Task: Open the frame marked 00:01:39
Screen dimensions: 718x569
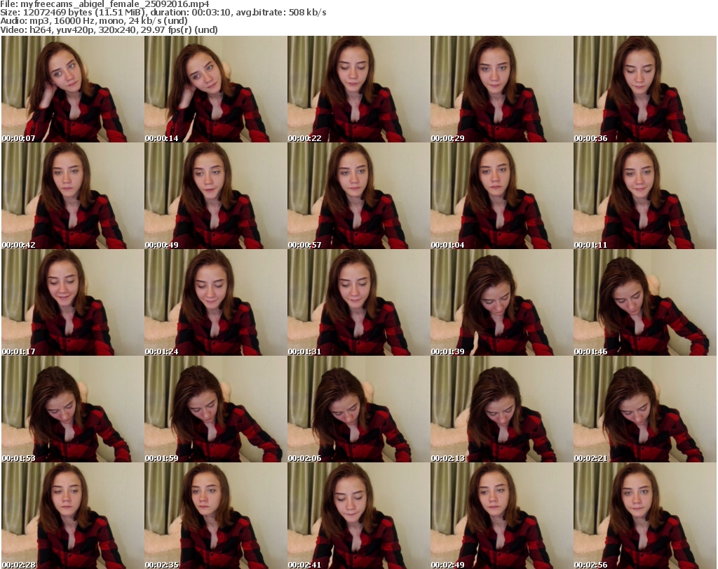Action: click(501, 302)
